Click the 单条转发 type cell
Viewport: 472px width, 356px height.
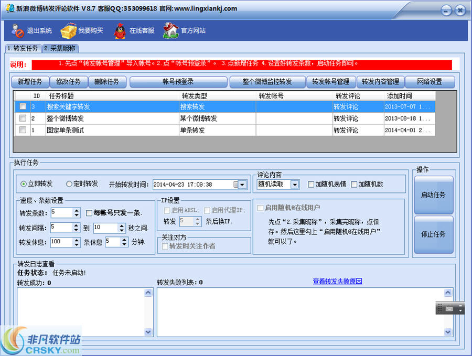pyautogui.click(x=217, y=130)
